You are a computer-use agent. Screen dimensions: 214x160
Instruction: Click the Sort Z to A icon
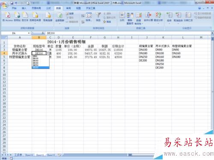pos(83,22)
